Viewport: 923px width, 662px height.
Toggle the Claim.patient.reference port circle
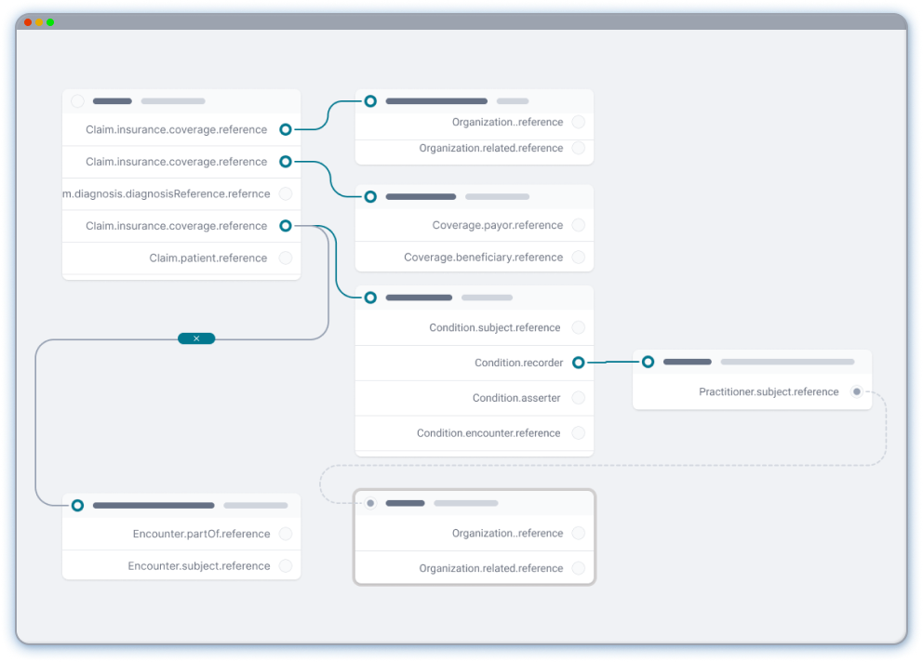point(286,258)
